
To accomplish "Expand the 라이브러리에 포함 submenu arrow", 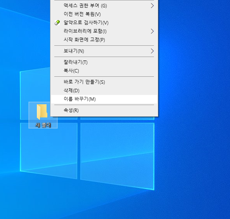I will click(152, 31).
